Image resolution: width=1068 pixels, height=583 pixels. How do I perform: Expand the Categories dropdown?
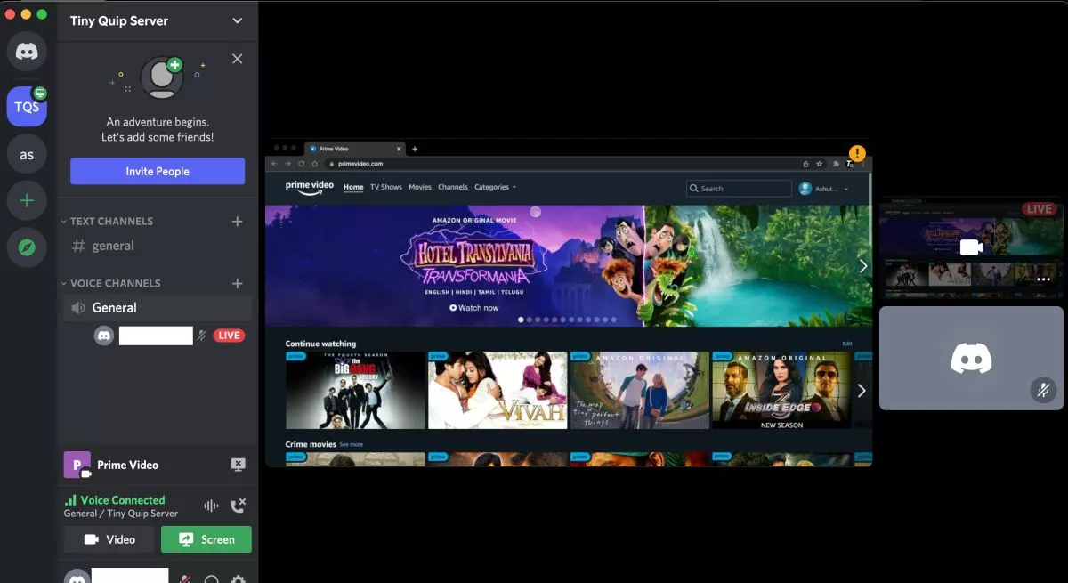(496, 187)
